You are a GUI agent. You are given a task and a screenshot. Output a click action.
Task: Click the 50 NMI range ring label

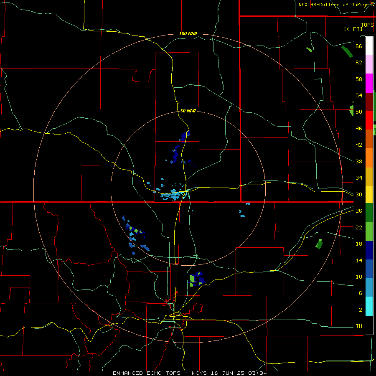coord(188,111)
